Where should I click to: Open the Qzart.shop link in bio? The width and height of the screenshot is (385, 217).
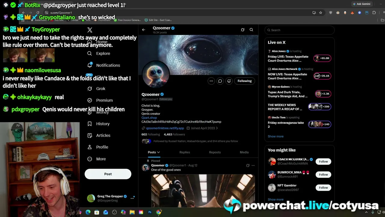pos(149,118)
